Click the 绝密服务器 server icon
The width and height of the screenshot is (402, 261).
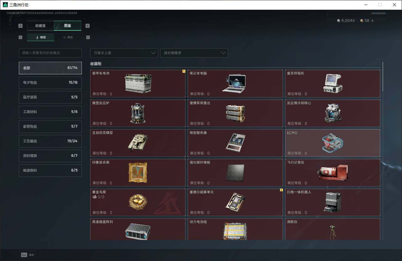coord(235,143)
